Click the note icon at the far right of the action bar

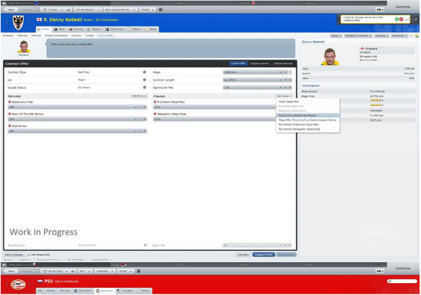click(416, 36)
